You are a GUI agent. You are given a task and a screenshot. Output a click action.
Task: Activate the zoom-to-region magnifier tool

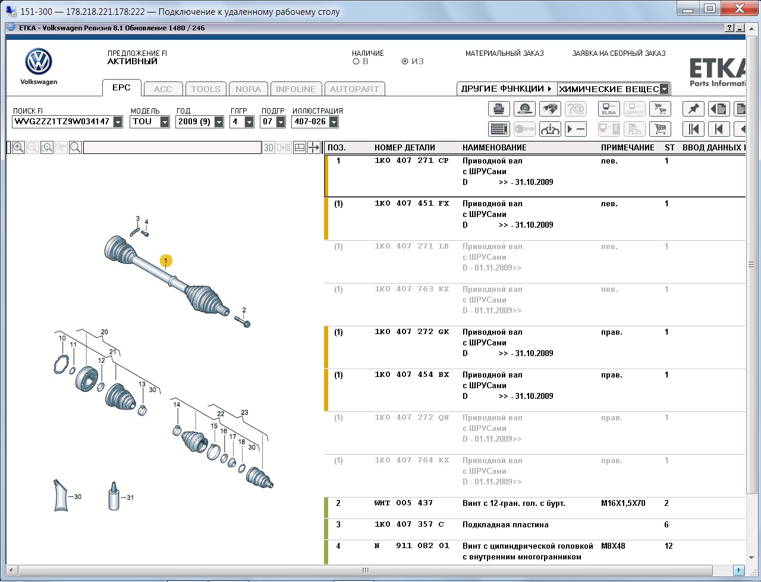47,147
